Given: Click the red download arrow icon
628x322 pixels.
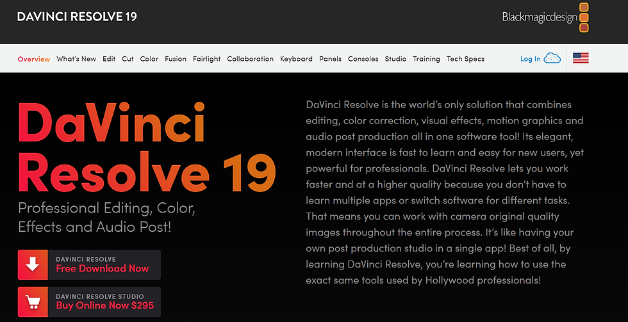Looking at the screenshot, I should [33, 265].
